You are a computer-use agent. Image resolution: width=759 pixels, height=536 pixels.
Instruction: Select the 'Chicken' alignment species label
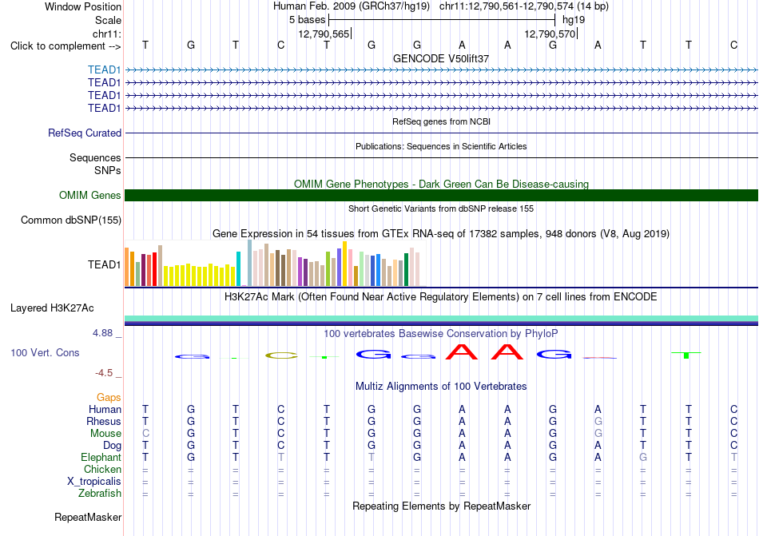(102, 469)
